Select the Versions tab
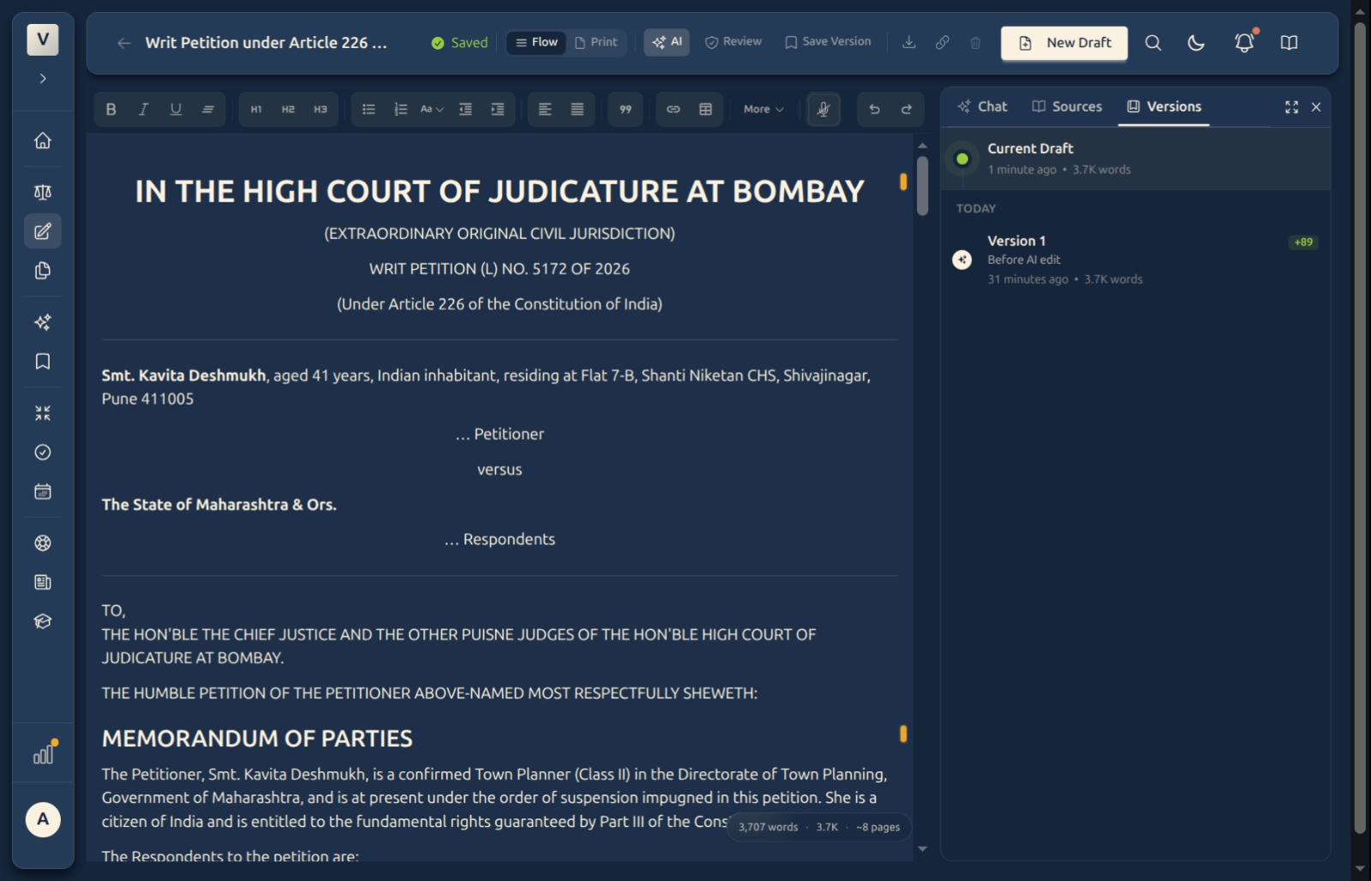 point(1164,106)
